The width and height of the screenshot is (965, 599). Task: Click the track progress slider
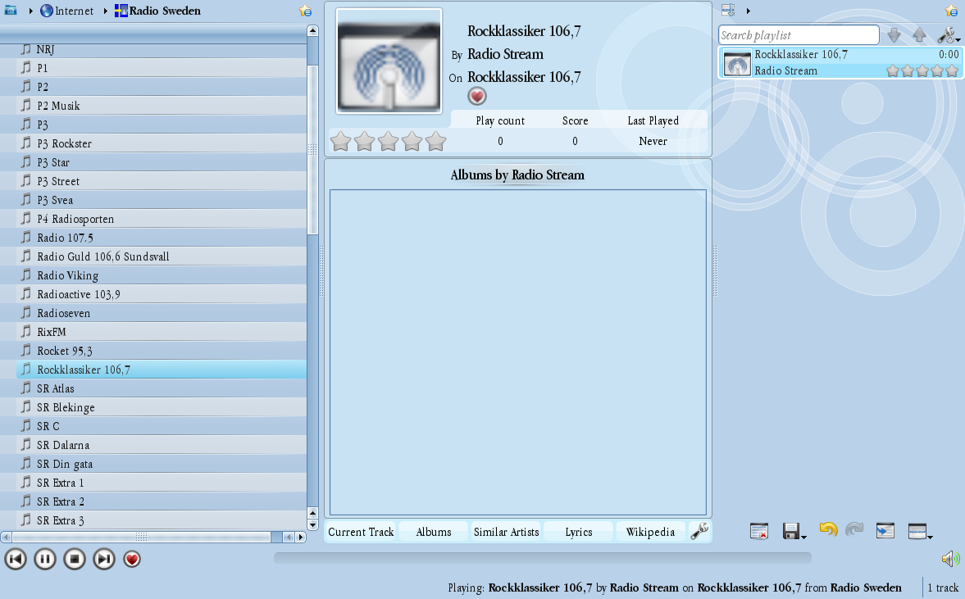[542, 558]
